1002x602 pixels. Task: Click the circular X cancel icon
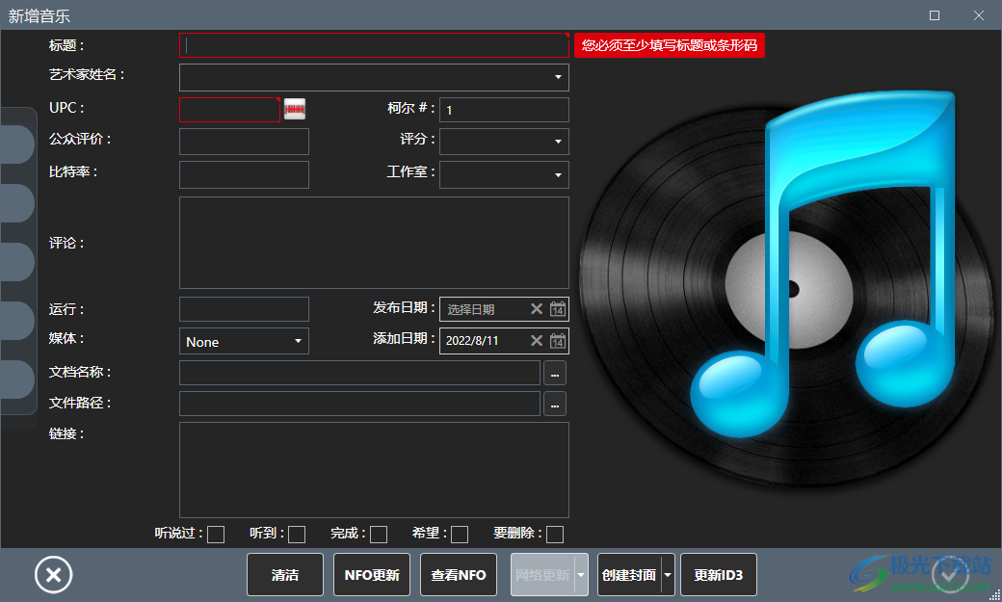tap(53, 574)
